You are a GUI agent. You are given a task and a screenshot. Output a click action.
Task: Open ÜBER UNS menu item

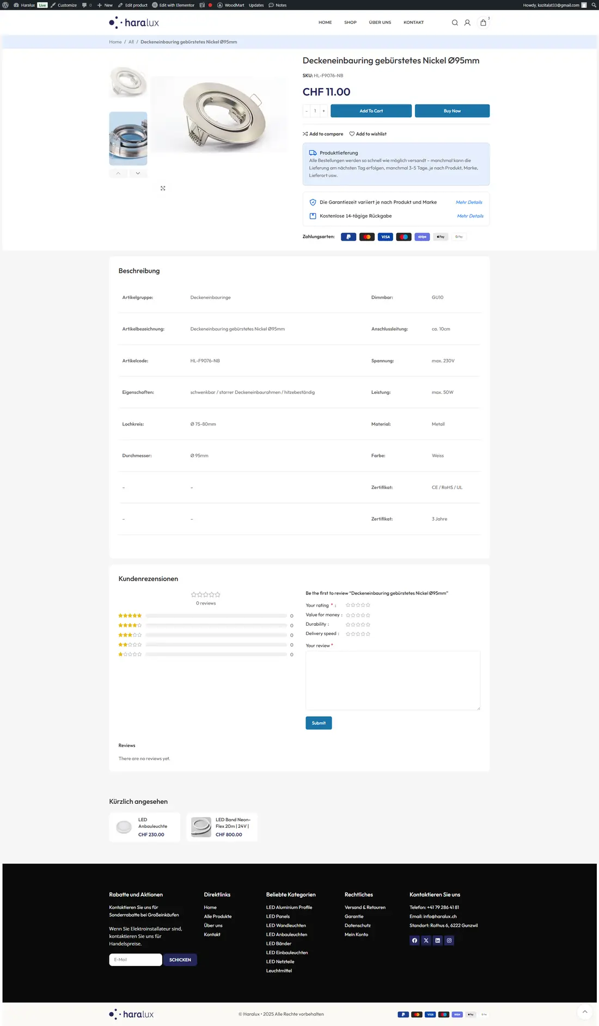pos(380,22)
